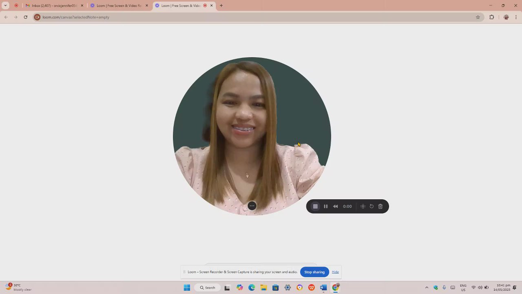Open Microsoft Word from taskbar

click(323, 288)
